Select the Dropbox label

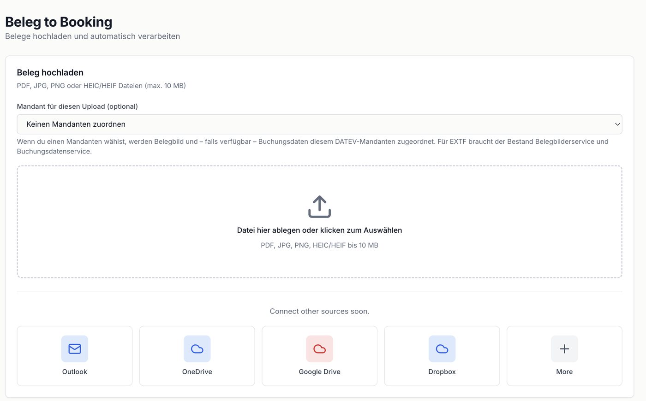tap(442, 372)
